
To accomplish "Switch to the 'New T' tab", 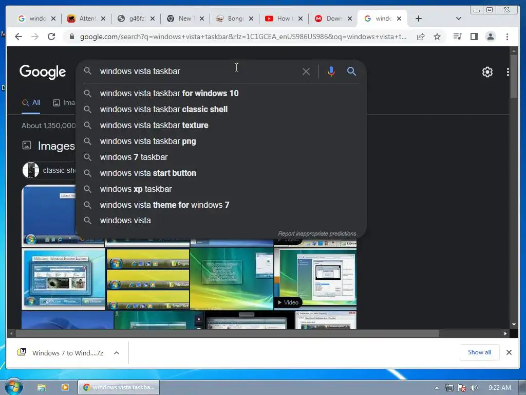I will [x=185, y=19].
